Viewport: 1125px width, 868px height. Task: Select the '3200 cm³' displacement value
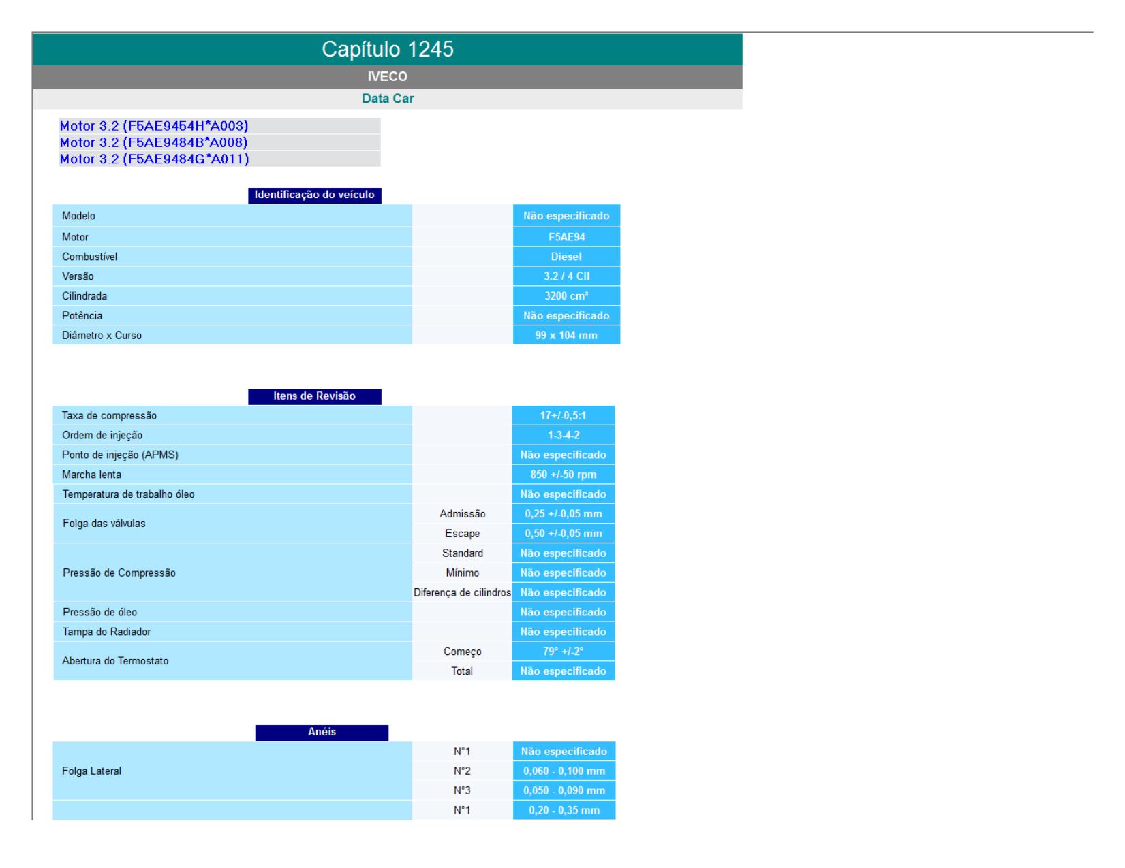[x=566, y=296]
